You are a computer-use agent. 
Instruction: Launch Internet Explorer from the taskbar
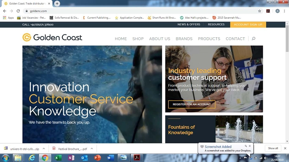click(x=32, y=158)
